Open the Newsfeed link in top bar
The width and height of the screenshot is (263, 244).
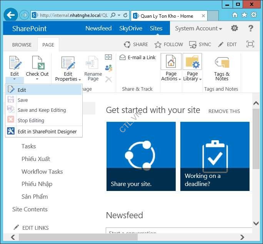coord(98,28)
